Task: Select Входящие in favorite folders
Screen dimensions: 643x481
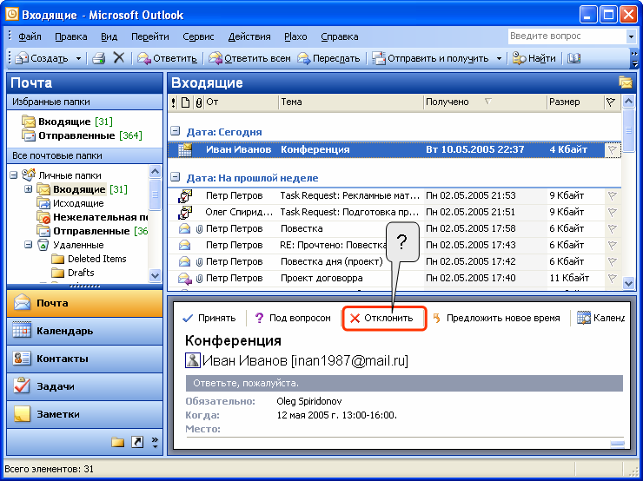Action: [67, 122]
